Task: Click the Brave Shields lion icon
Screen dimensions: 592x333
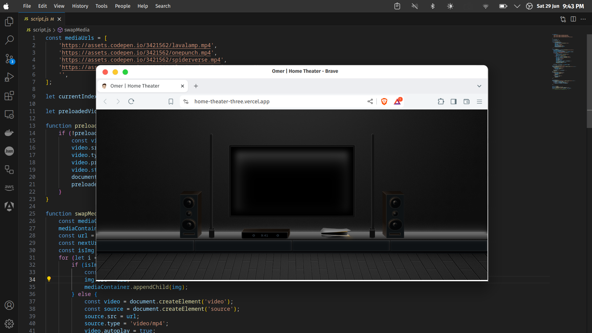Action: pyautogui.click(x=384, y=101)
